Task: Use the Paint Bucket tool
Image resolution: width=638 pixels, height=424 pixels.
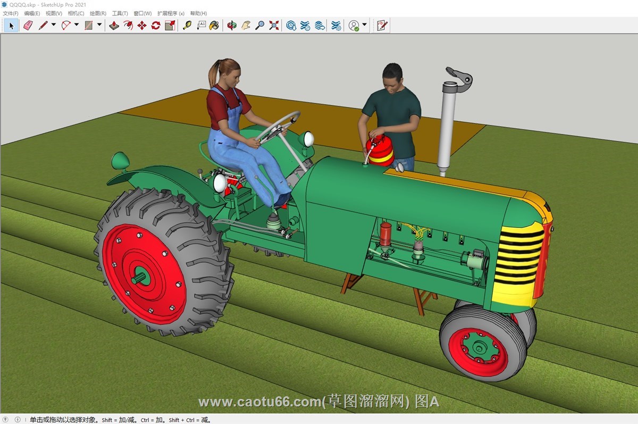Action: click(214, 25)
